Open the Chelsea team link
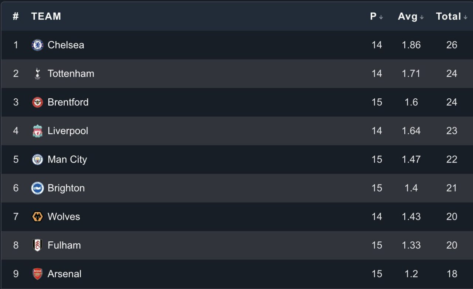The height and width of the screenshot is (289, 473). [66, 45]
